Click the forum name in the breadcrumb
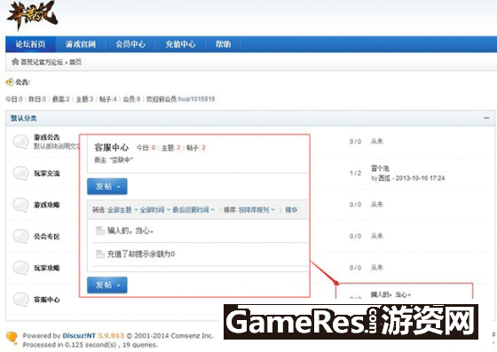Screen dimensions: 497x352 [42, 62]
